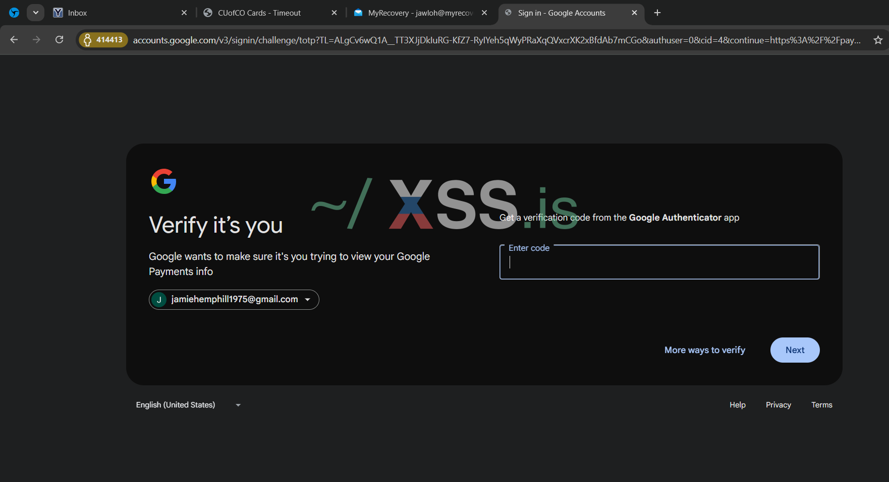Reload the current page

59,40
